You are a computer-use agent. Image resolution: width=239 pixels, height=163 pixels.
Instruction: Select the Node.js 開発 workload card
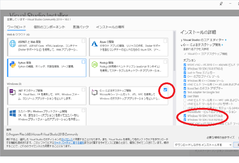(x=128, y=68)
